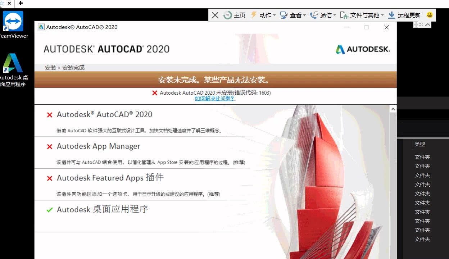Image resolution: width=449 pixels, height=259 pixels.
Task: Open the 通信 communication dropdown
Action: tap(323, 15)
